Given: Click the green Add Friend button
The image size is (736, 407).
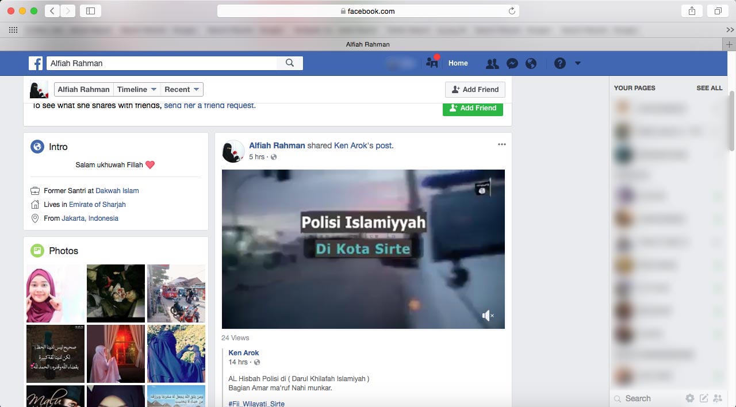Looking at the screenshot, I should [473, 108].
